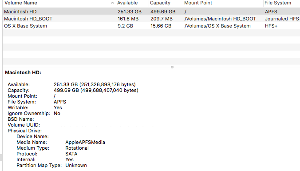Select the OS X Base System row

tap(151, 26)
